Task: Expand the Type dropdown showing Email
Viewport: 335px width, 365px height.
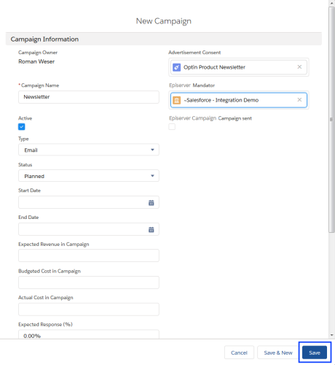Action: tap(89, 150)
